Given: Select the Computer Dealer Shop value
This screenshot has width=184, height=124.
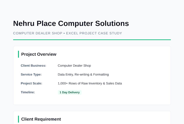Looking at the screenshot, I should [x=74, y=66].
